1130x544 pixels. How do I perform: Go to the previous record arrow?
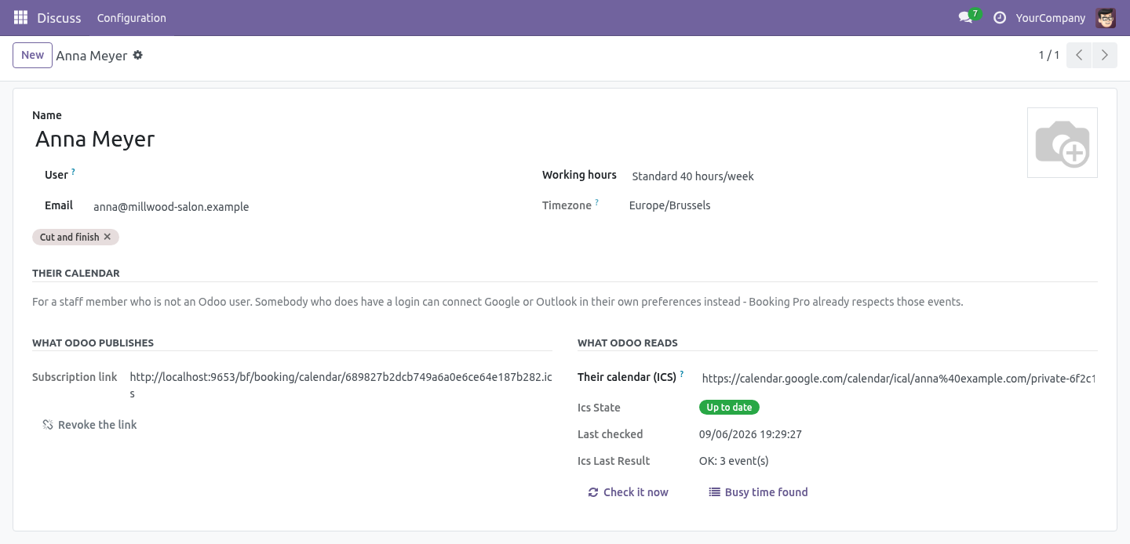[1079, 55]
